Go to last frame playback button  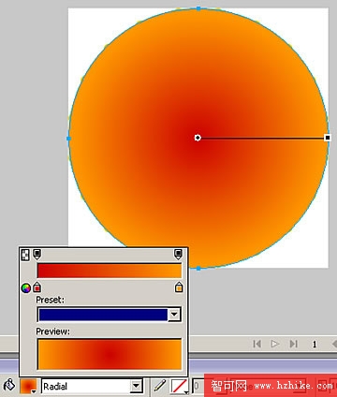point(293,344)
